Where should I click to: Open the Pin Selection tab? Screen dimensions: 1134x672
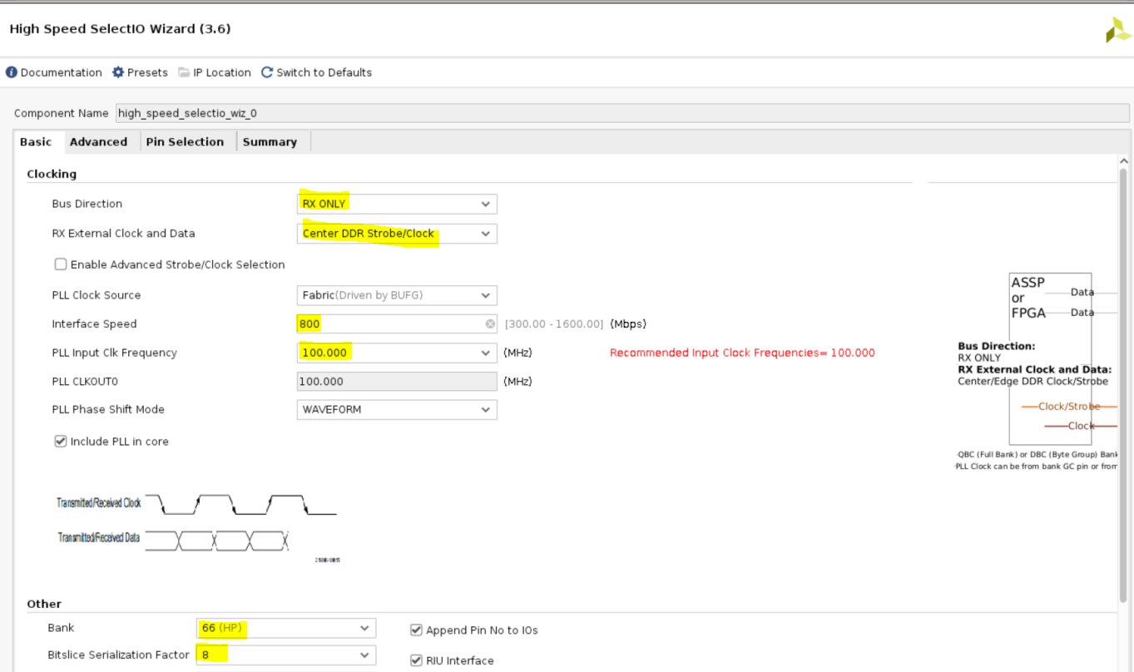click(x=185, y=142)
